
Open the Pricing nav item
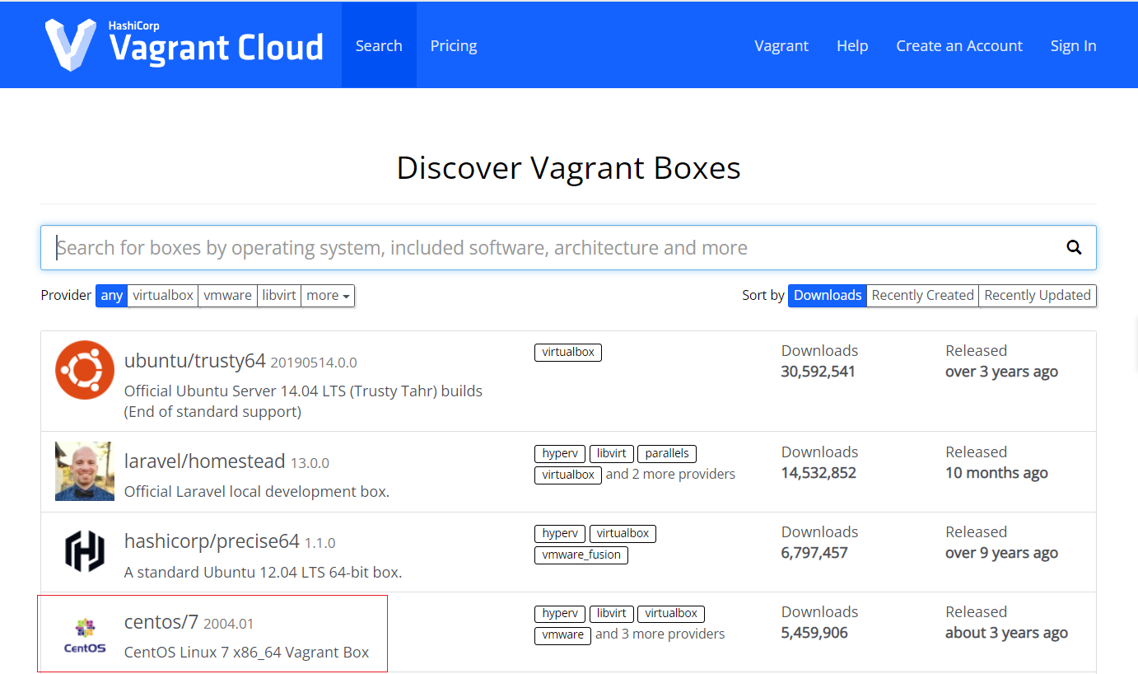(454, 45)
